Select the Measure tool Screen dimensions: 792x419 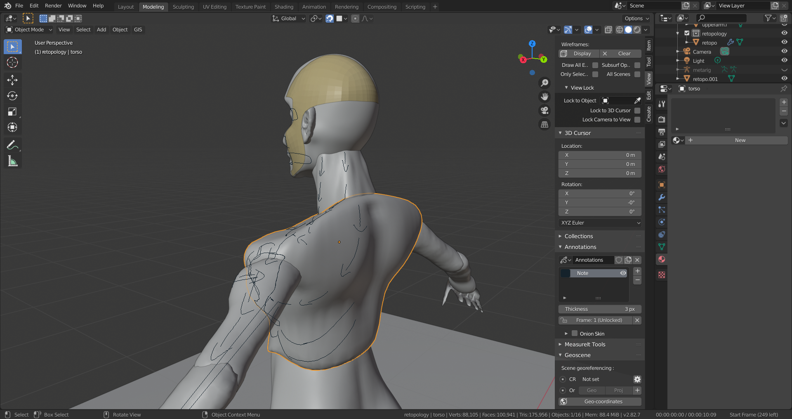[12, 161]
